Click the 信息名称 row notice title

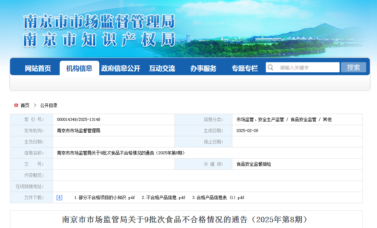tap(121, 153)
